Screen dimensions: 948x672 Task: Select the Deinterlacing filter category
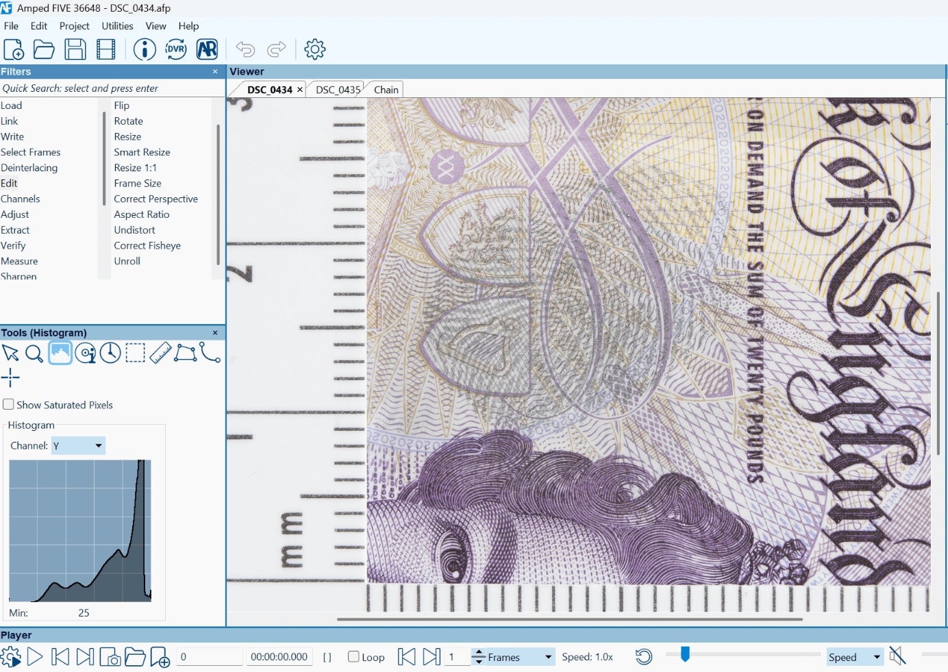click(29, 168)
